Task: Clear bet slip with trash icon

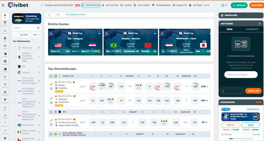Action: click(x=260, y=23)
